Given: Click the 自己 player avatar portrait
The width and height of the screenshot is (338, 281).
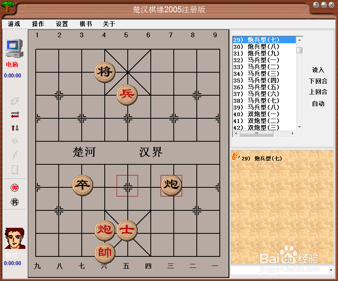Looking at the screenshot, I should [x=15, y=238].
